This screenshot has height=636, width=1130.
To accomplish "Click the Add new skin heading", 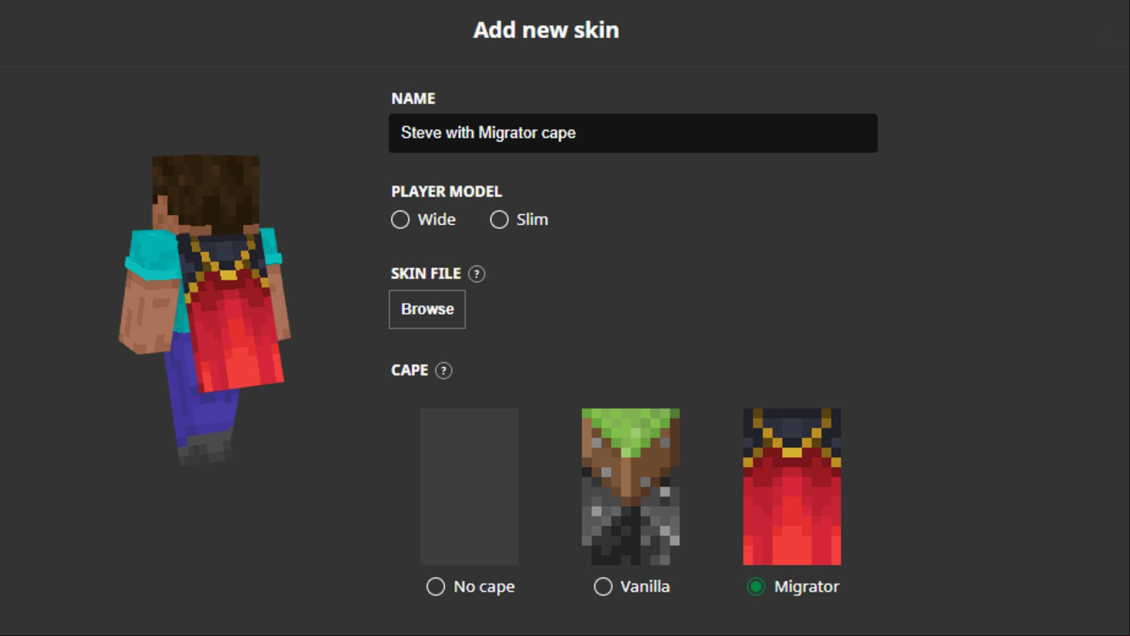I will 546,30.
